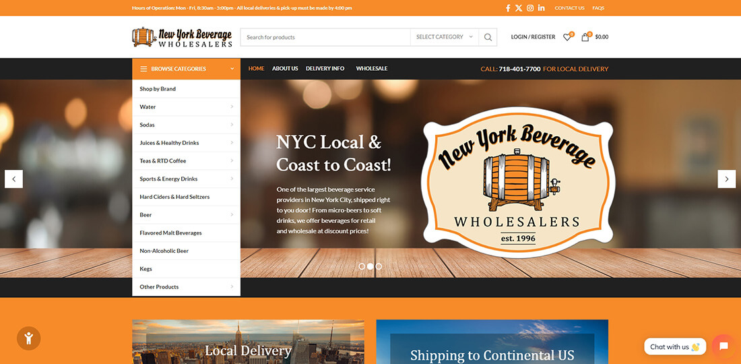This screenshot has height=364, width=741.
Task: Open the Delivery Info menu item
Action: click(325, 69)
